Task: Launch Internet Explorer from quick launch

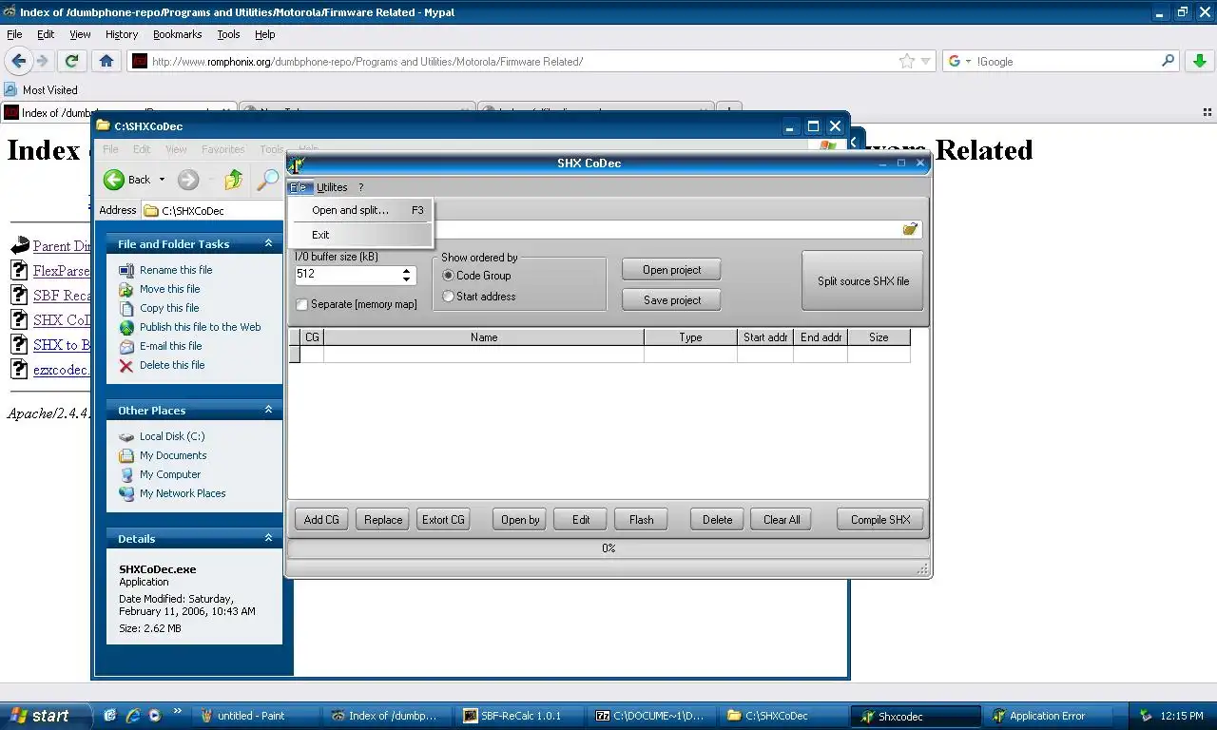Action: point(133,716)
